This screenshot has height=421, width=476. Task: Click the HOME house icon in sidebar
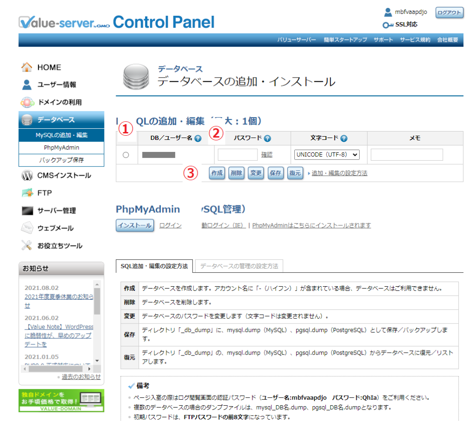click(26, 67)
